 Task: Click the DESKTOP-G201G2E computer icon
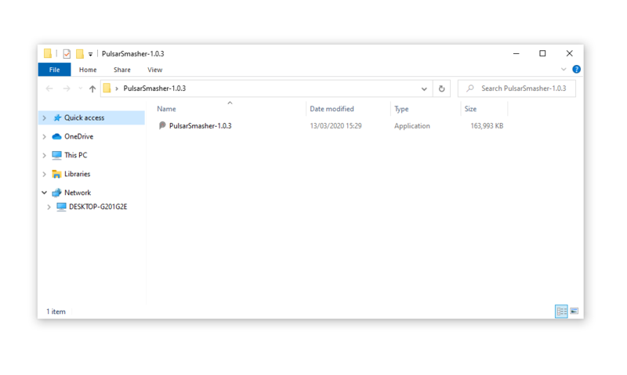coord(61,207)
